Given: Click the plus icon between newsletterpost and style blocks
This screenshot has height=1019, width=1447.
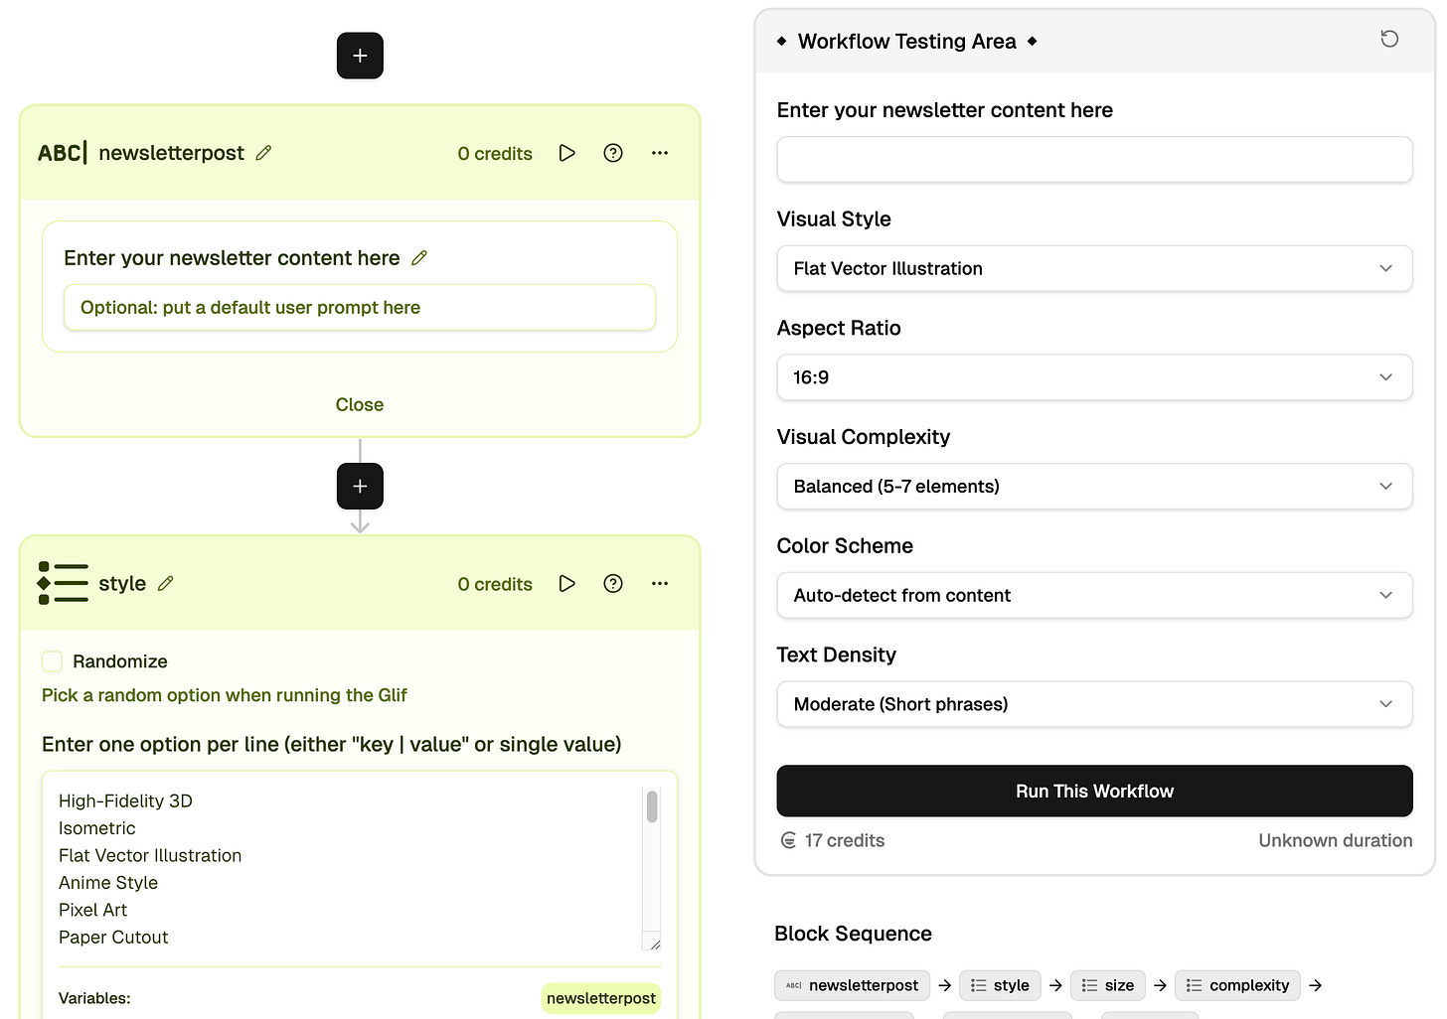Looking at the screenshot, I should coord(360,486).
